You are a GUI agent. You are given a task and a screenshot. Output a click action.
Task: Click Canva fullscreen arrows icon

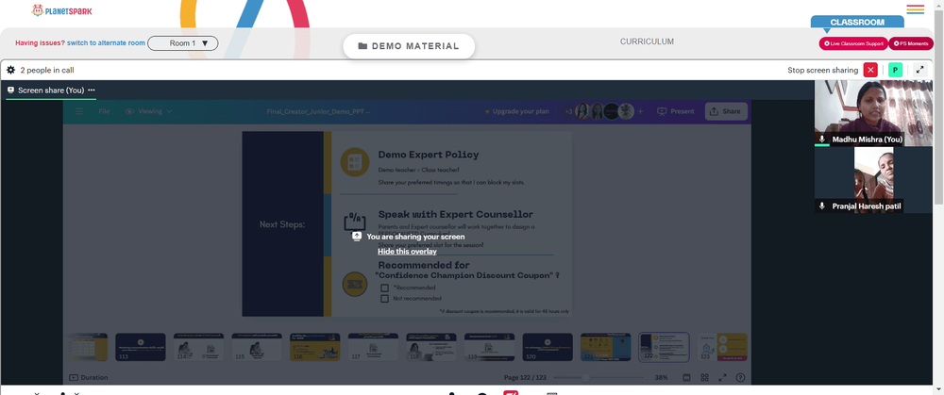722,378
